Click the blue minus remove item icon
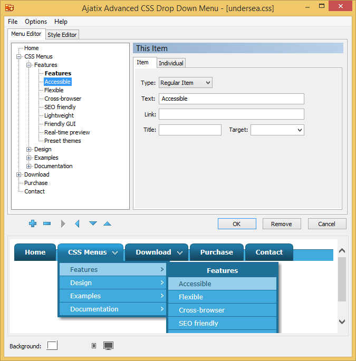Viewport: 356px width, 361px height. 47,223
